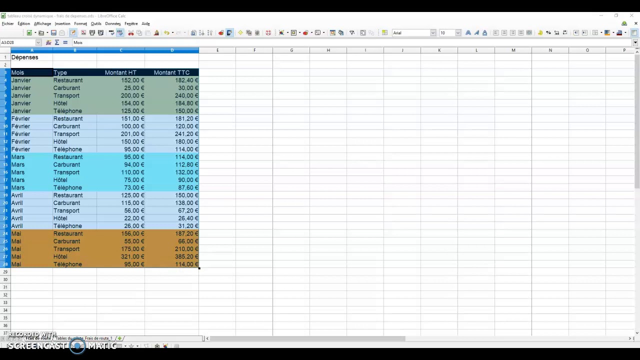
Task: Open Borders dropdown arrow
Action: pyautogui.click(x=601, y=32)
